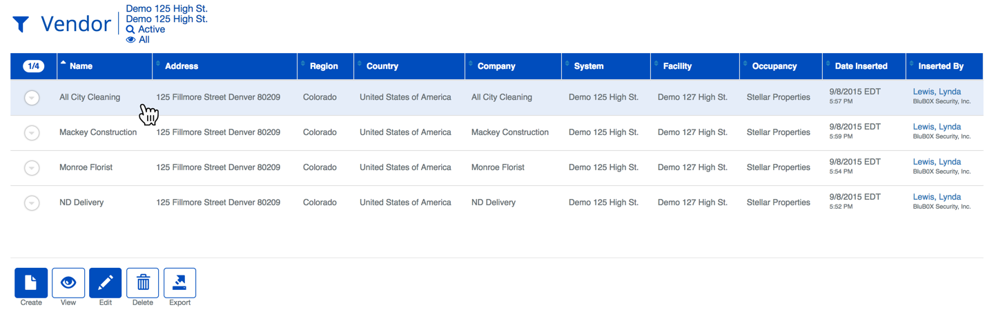
Task: Click the Active magnifier search icon
Action: [x=130, y=30]
